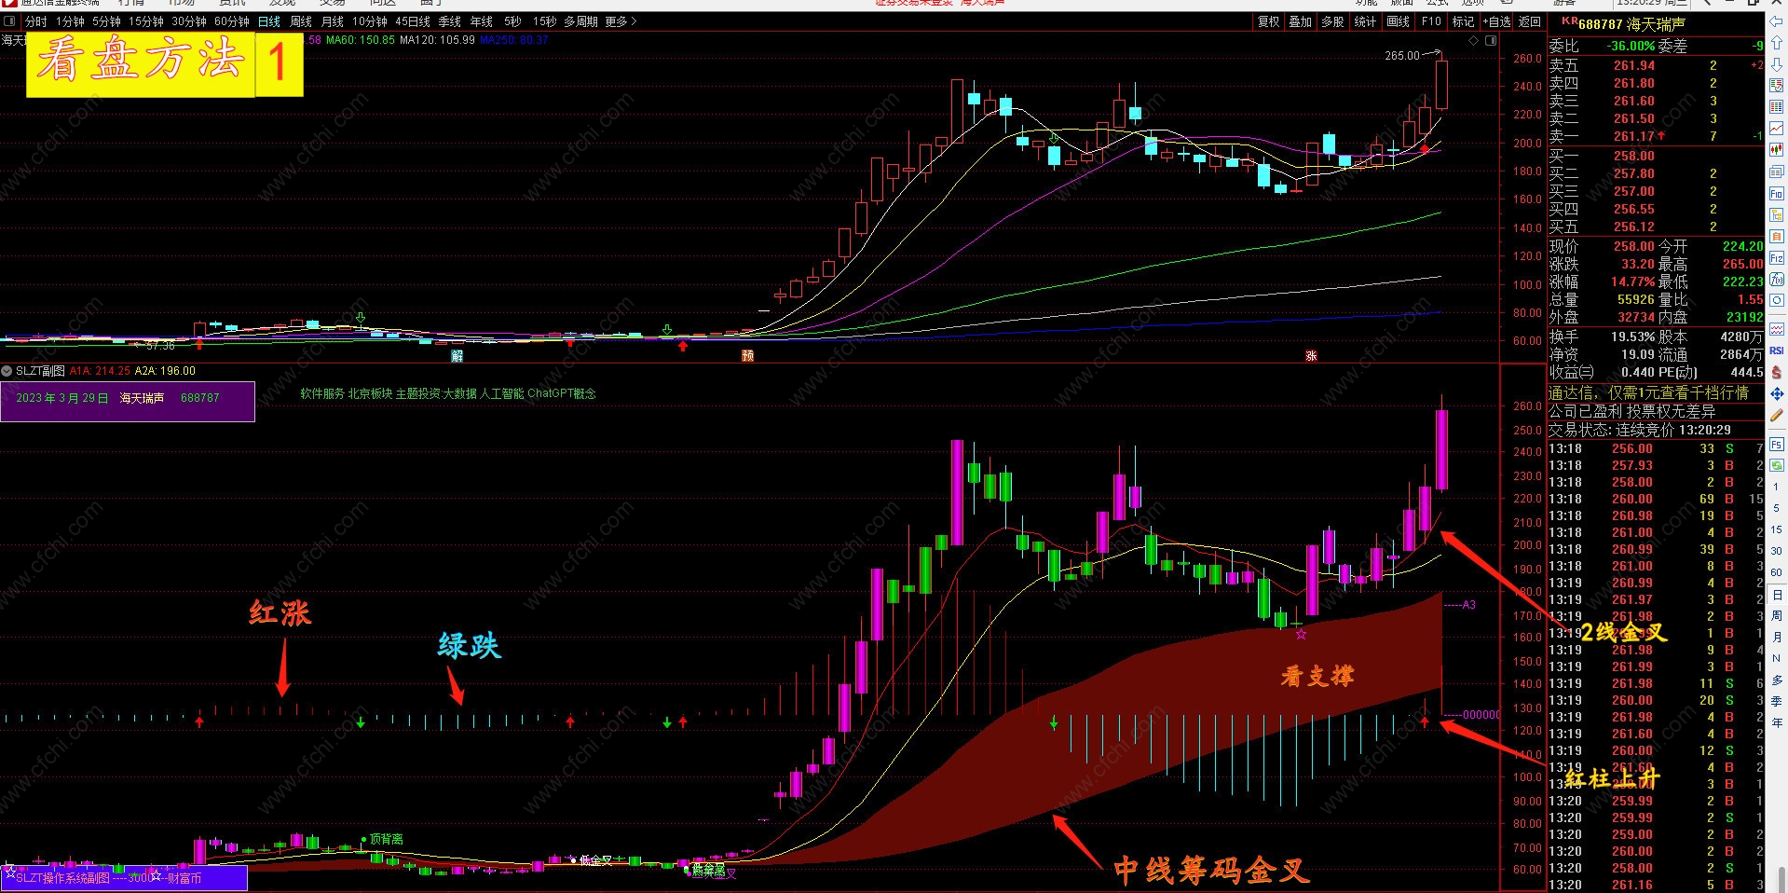Click the RSI indicator icon
1788x893 pixels.
tap(1776, 350)
